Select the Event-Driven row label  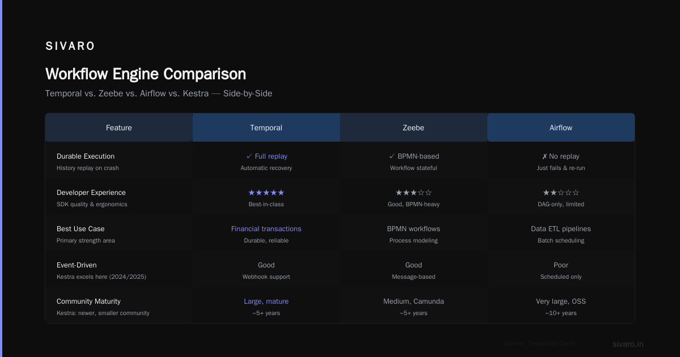(76, 265)
